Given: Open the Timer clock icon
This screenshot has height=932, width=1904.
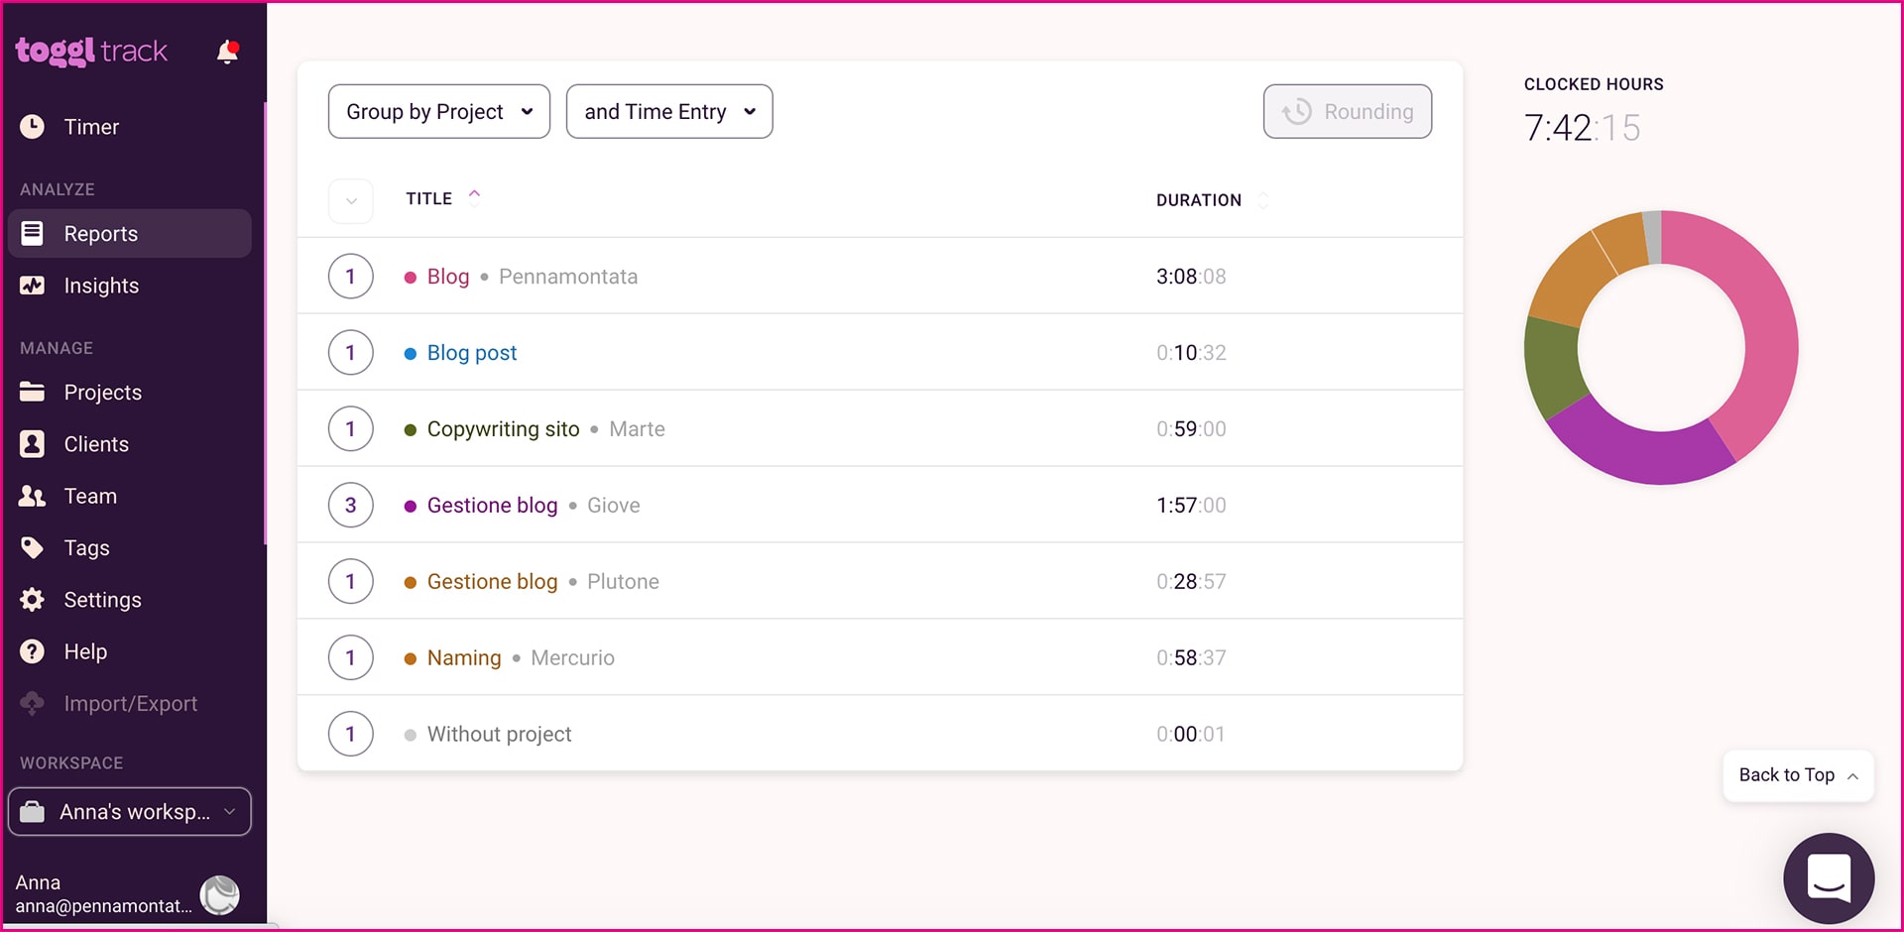Looking at the screenshot, I should (32, 127).
